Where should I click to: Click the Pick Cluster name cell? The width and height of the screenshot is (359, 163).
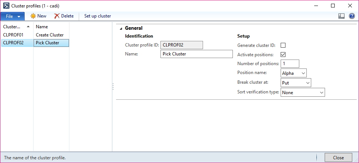click(51, 43)
